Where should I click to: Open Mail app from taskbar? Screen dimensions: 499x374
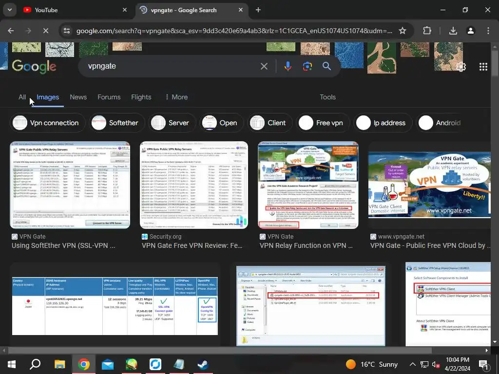(108, 364)
